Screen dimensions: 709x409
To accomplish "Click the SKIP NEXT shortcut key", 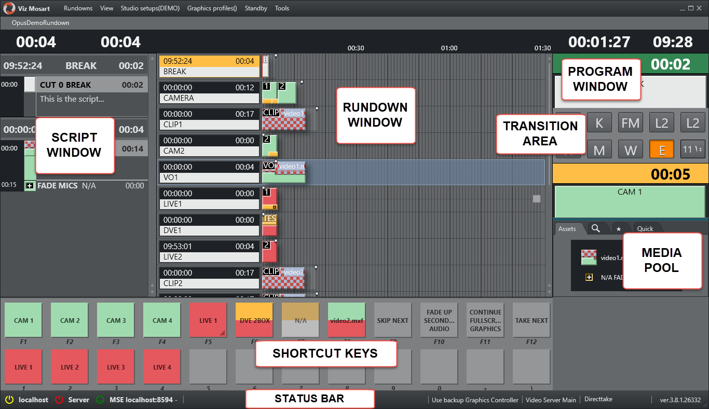I will point(393,320).
